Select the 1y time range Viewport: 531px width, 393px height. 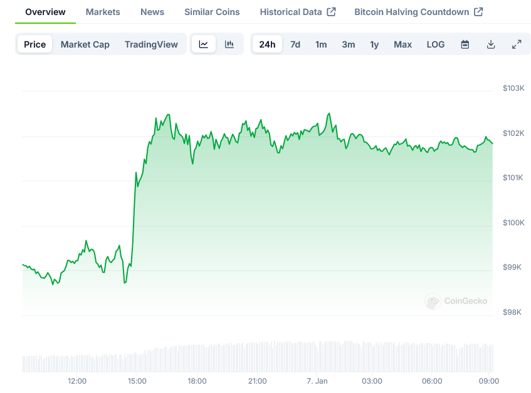[374, 44]
